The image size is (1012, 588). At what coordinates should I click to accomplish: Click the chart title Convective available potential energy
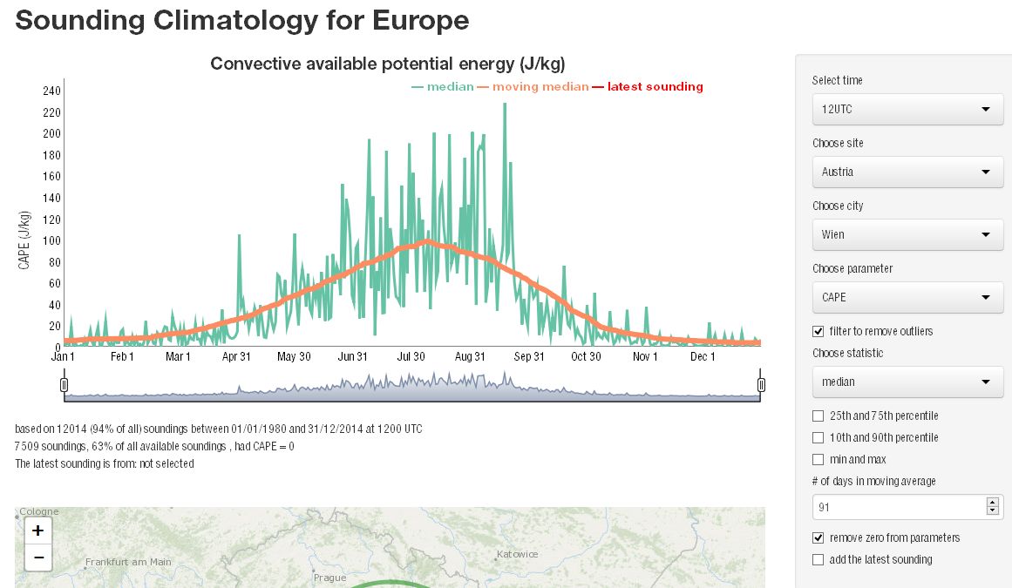coord(388,64)
